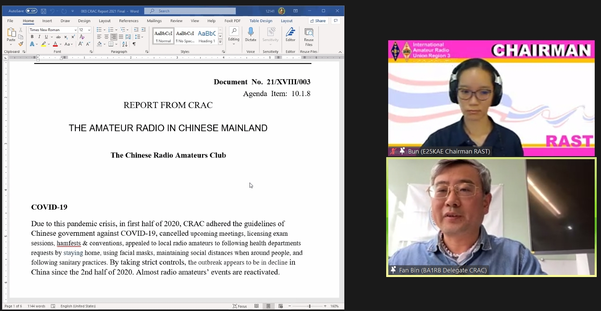Click the Save icon in title bar
This screenshot has width=601, height=311.
point(43,11)
